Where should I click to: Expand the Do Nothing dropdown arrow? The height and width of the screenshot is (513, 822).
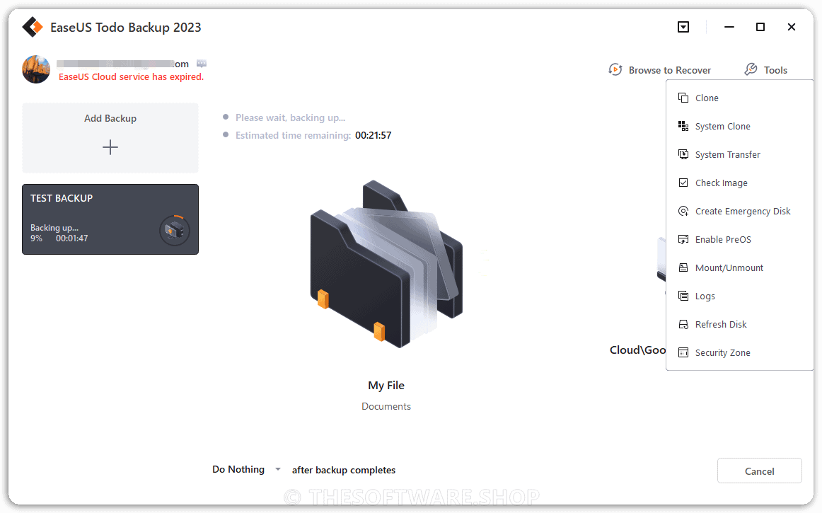tap(278, 469)
